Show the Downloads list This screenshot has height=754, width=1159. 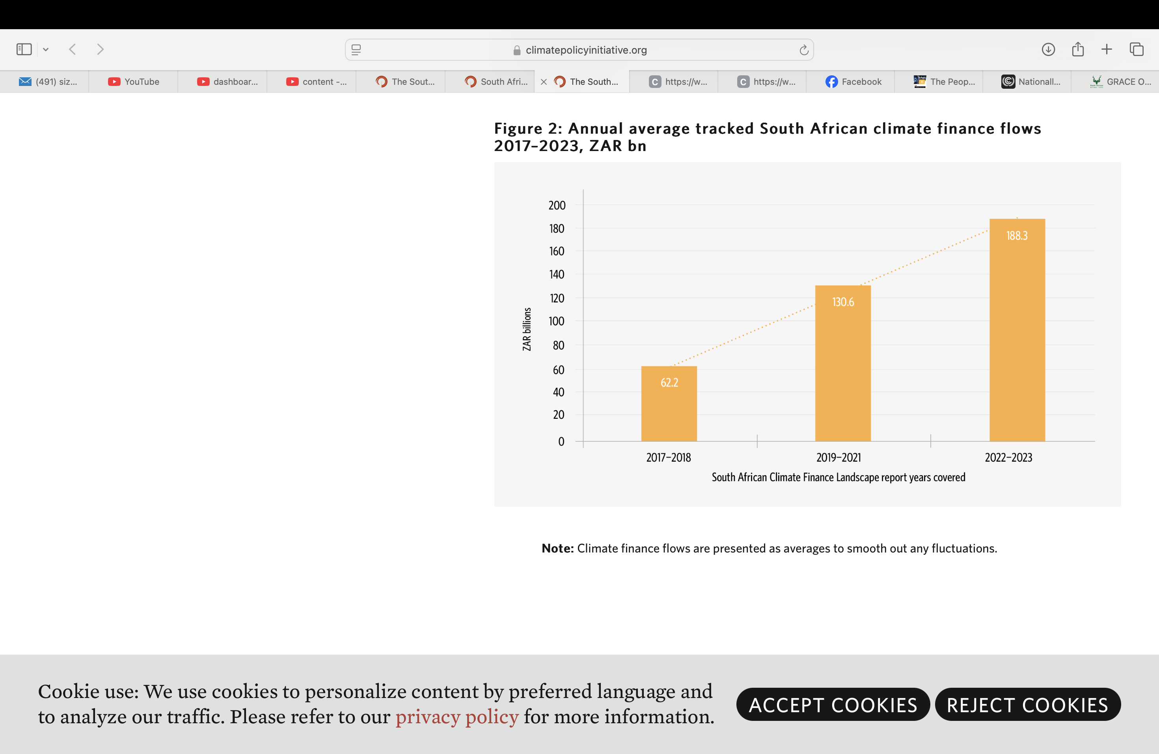(1048, 49)
